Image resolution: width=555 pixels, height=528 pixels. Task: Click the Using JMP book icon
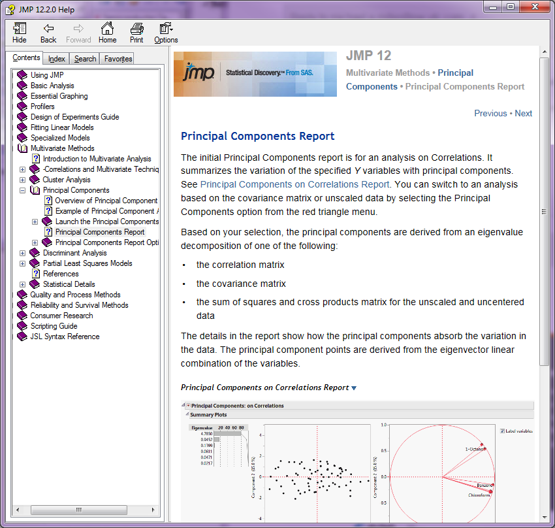tap(22, 74)
